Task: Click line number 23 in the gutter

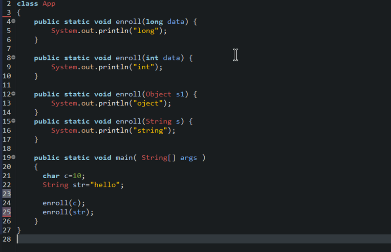Action: pyautogui.click(x=7, y=194)
